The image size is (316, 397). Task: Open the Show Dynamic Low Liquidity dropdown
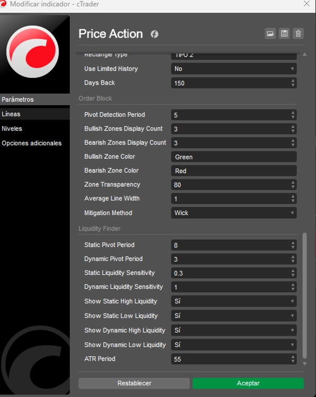pos(234,345)
